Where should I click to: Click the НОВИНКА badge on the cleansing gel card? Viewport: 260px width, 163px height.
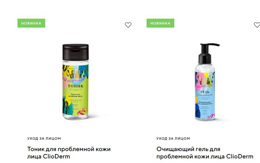(160, 23)
